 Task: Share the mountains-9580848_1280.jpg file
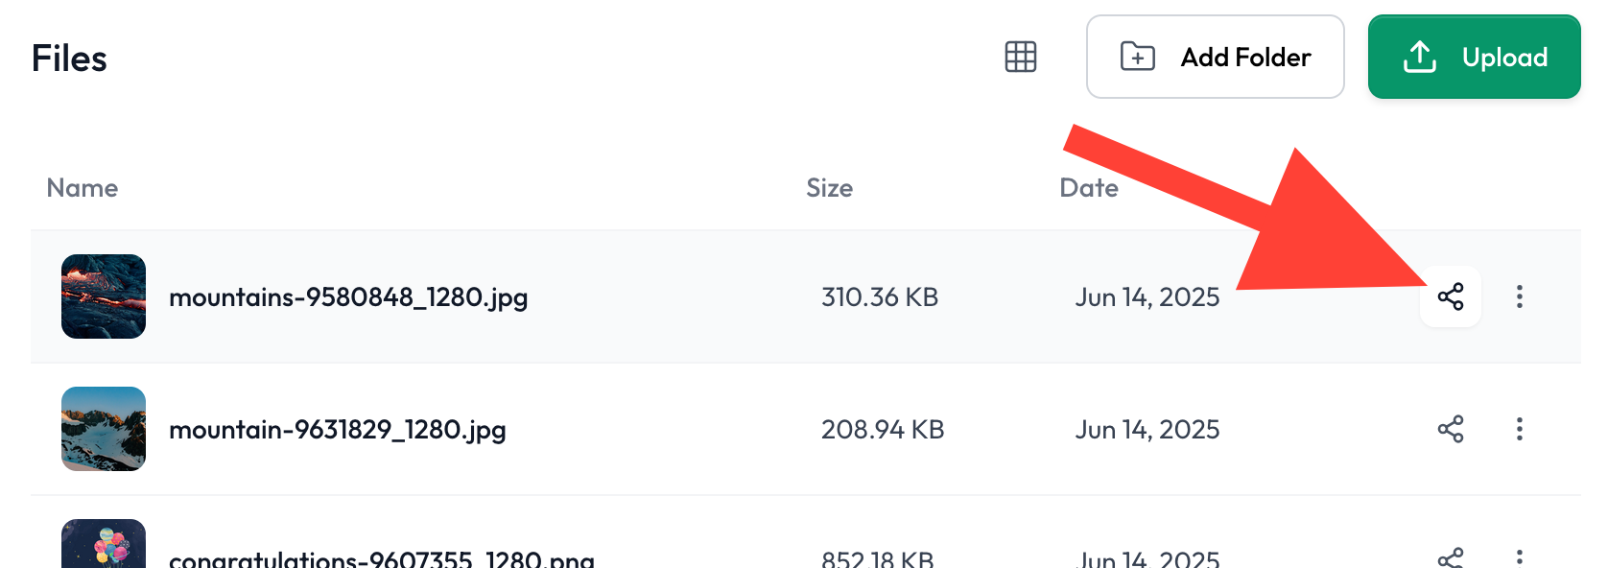tap(1451, 296)
